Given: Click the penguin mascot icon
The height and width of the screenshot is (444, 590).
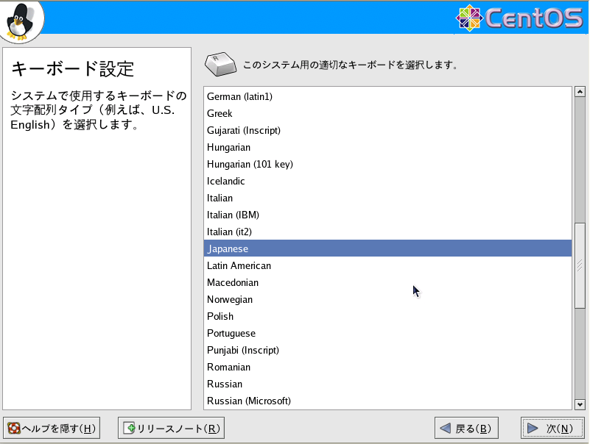Looking at the screenshot, I should (x=21, y=21).
